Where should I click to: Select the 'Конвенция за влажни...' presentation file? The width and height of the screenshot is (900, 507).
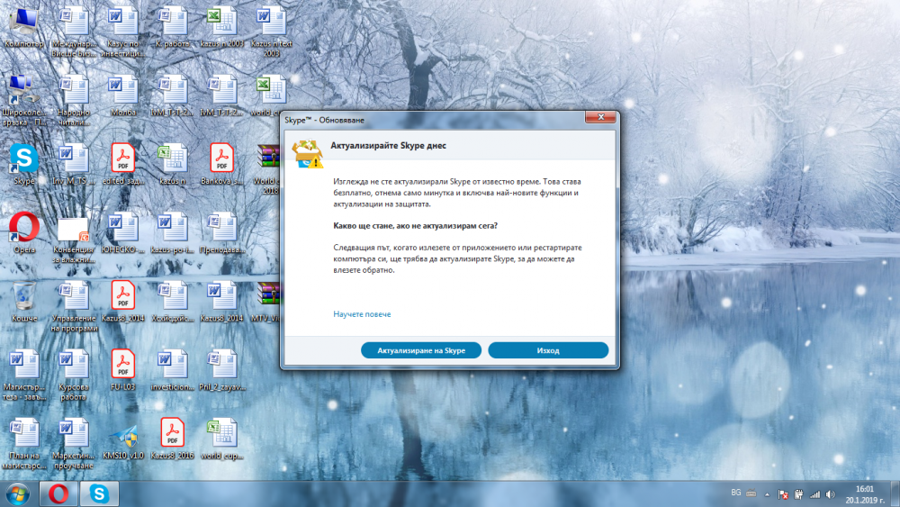point(74,239)
